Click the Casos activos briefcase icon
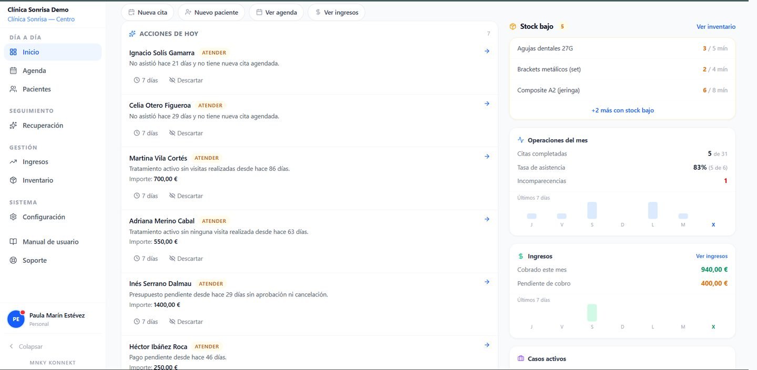Image resolution: width=757 pixels, height=370 pixels. (521, 358)
